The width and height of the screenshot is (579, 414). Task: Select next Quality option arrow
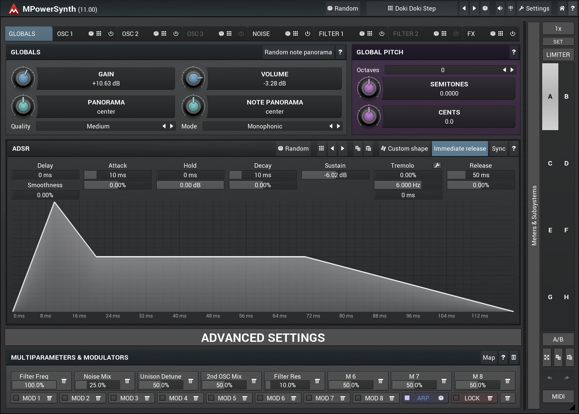coord(172,126)
